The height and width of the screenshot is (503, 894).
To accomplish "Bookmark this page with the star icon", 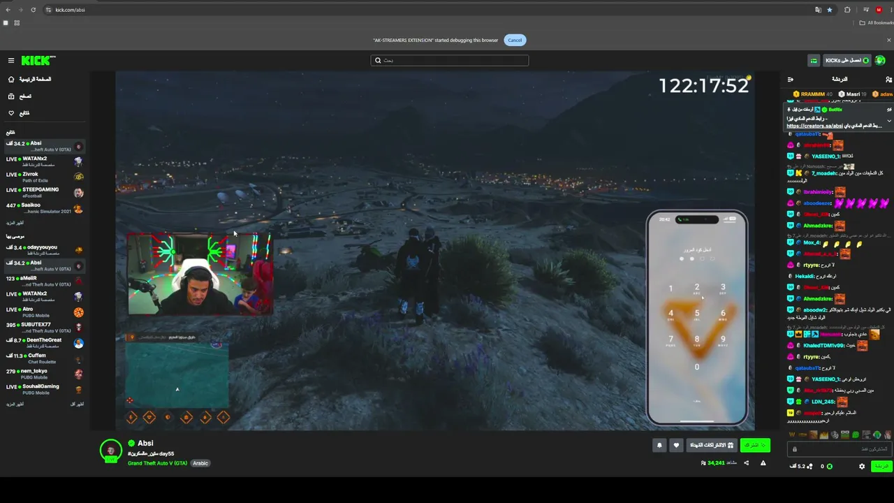I will click(x=830, y=10).
